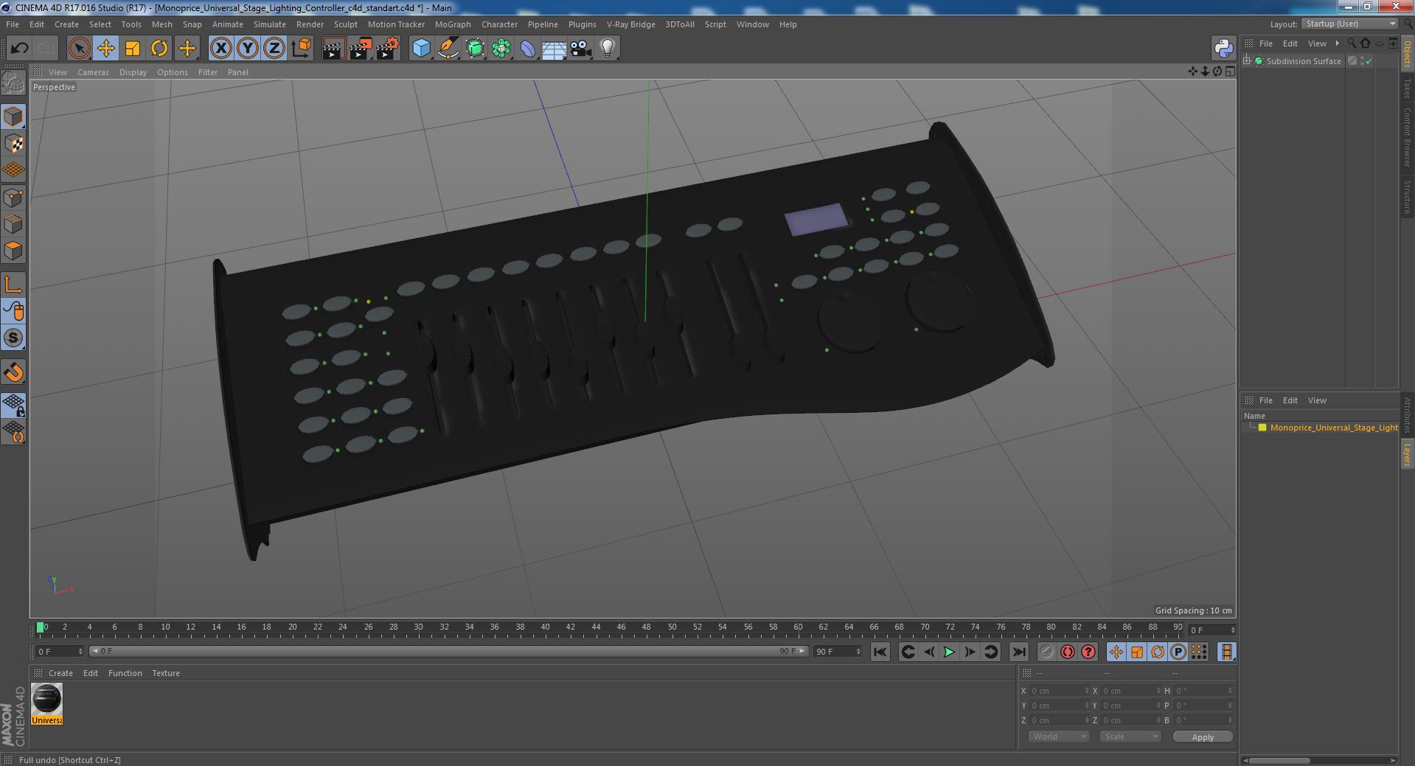The height and width of the screenshot is (766, 1415).
Task: Toggle Locked Workplane
Action: click(13, 405)
